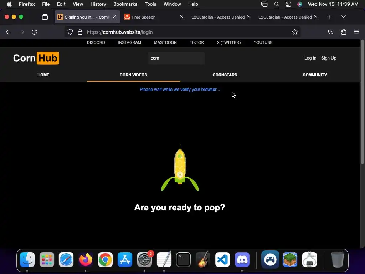Open the Tools menu

pyautogui.click(x=150, y=4)
